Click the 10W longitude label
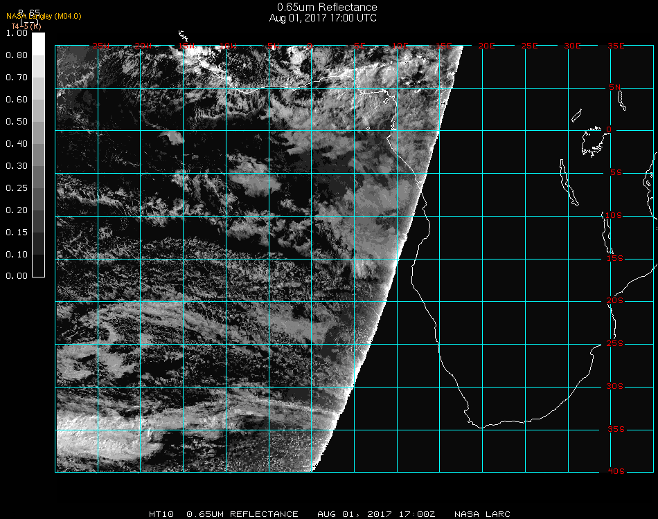The height and width of the screenshot is (519, 658). (x=229, y=46)
